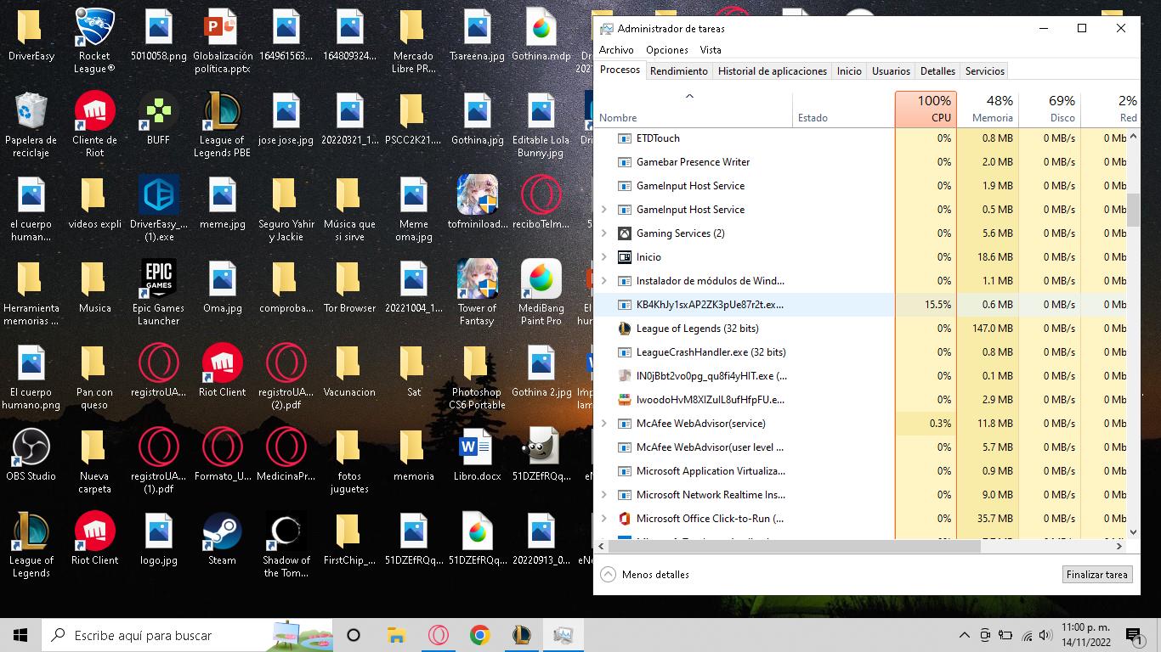Expand Microsoft Office Click-to-Run process entry
This screenshot has width=1161, height=652.
(x=604, y=519)
